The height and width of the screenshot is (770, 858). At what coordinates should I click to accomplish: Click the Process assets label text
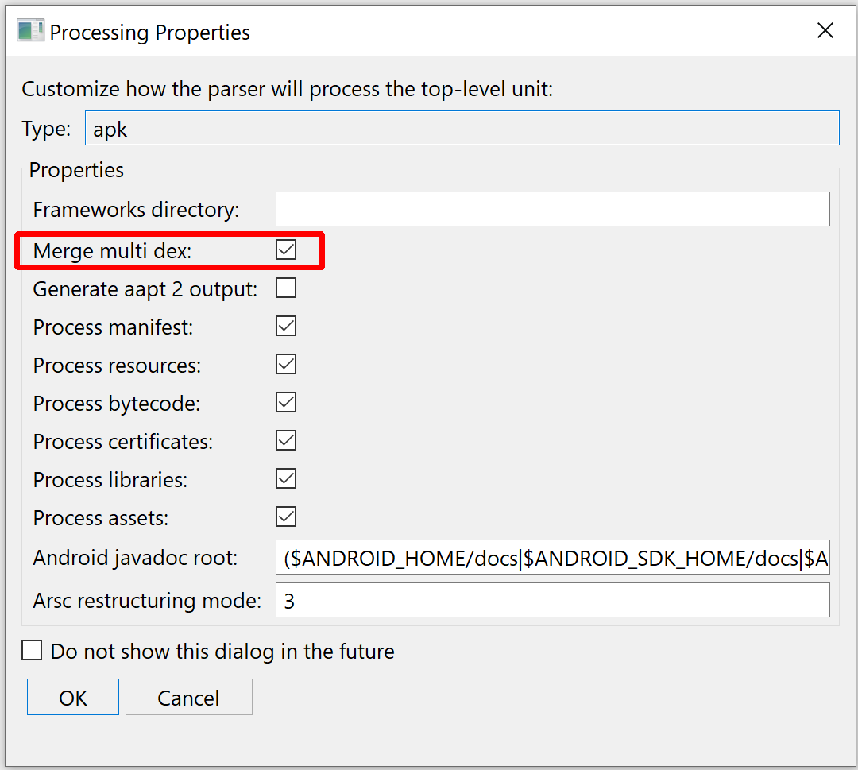(x=101, y=518)
